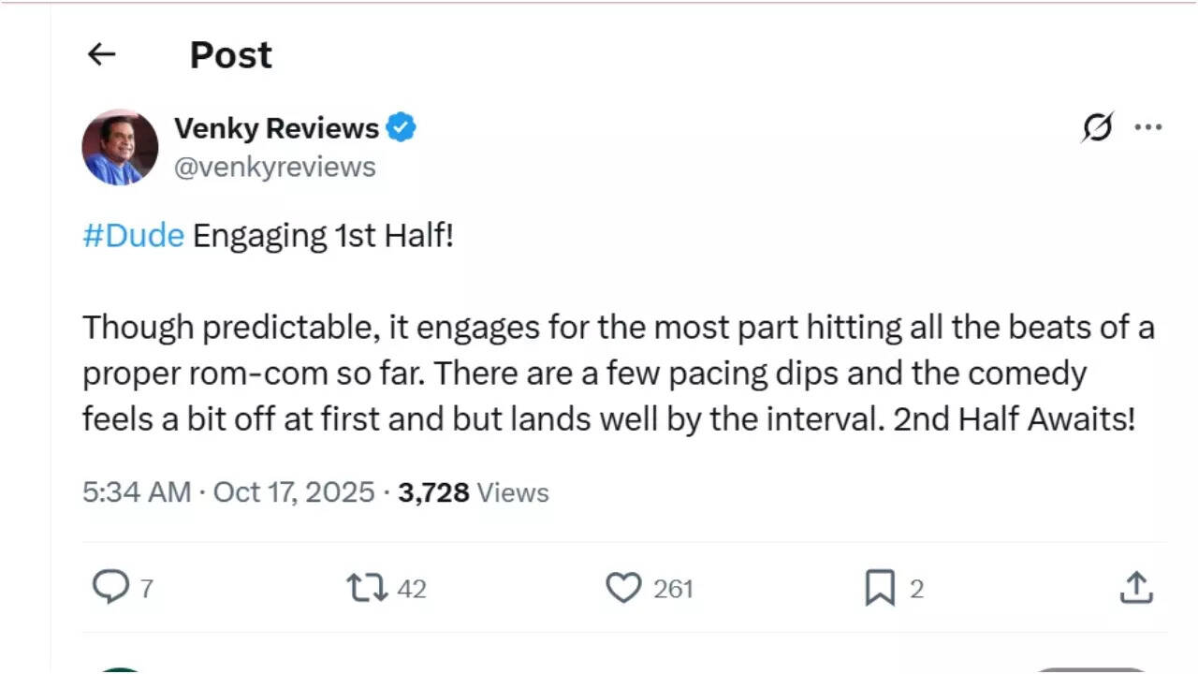Click the repost count number 42
Image resolution: width=1198 pixels, height=674 pixels.
coord(412,589)
